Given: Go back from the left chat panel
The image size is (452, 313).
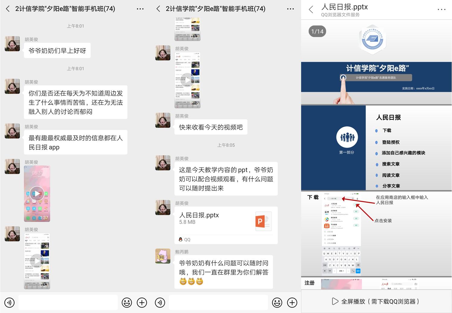Looking at the screenshot, I should (8, 9).
